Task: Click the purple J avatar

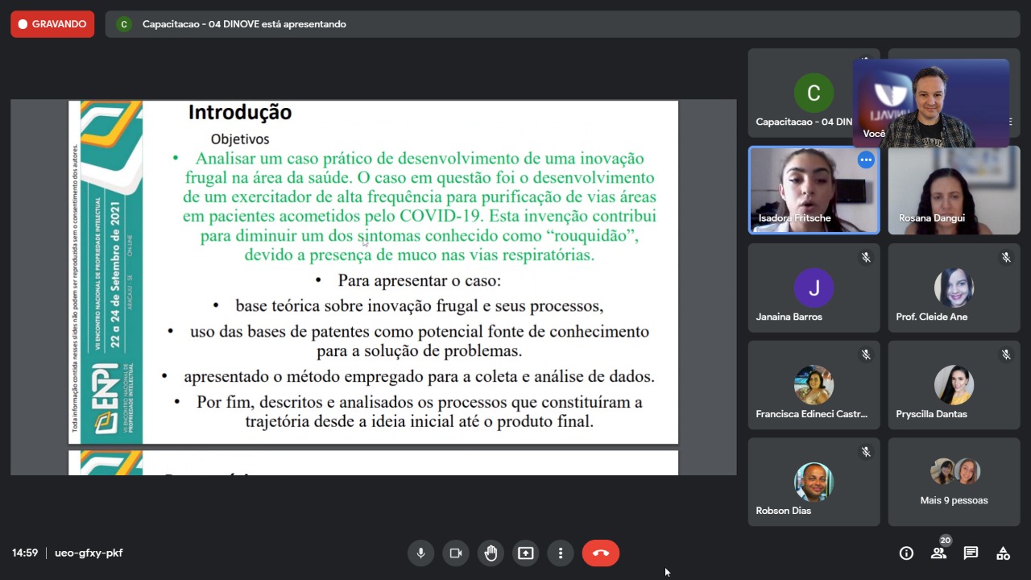Action: pyautogui.click(x=814, y=288)
